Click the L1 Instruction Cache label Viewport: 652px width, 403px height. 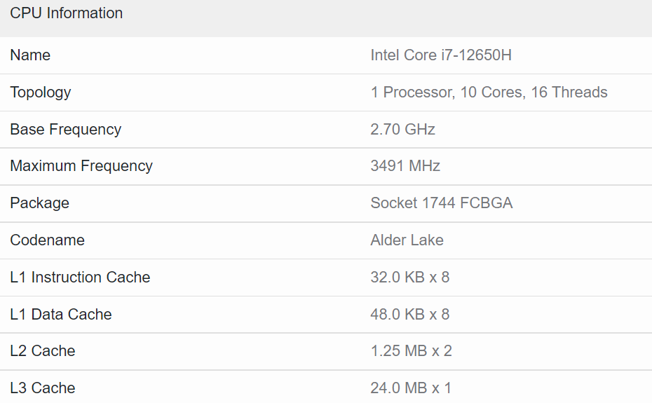[81, 278]
